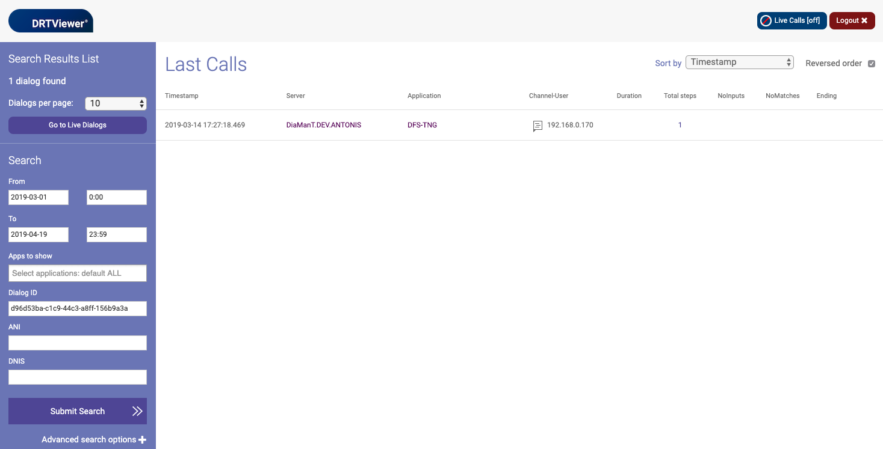Click the crossed-circle icon on Live Calls button
This screenshot has width=883, height=449.
point(766,20)
